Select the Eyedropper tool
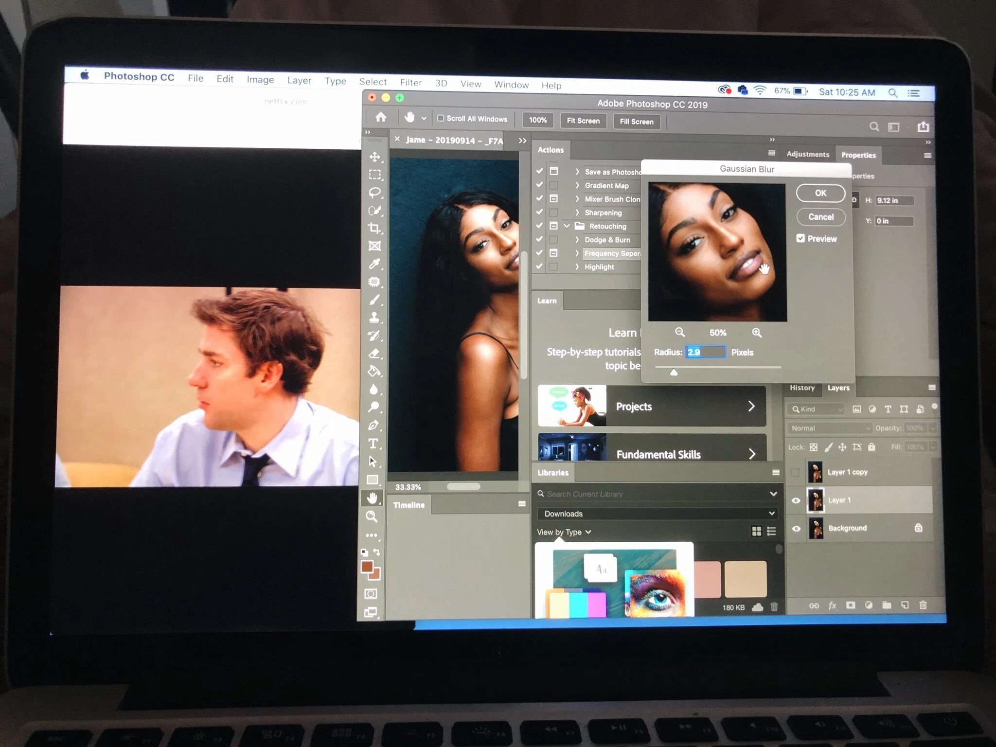This screenshot has height=747, width=996. click(374, 264)
